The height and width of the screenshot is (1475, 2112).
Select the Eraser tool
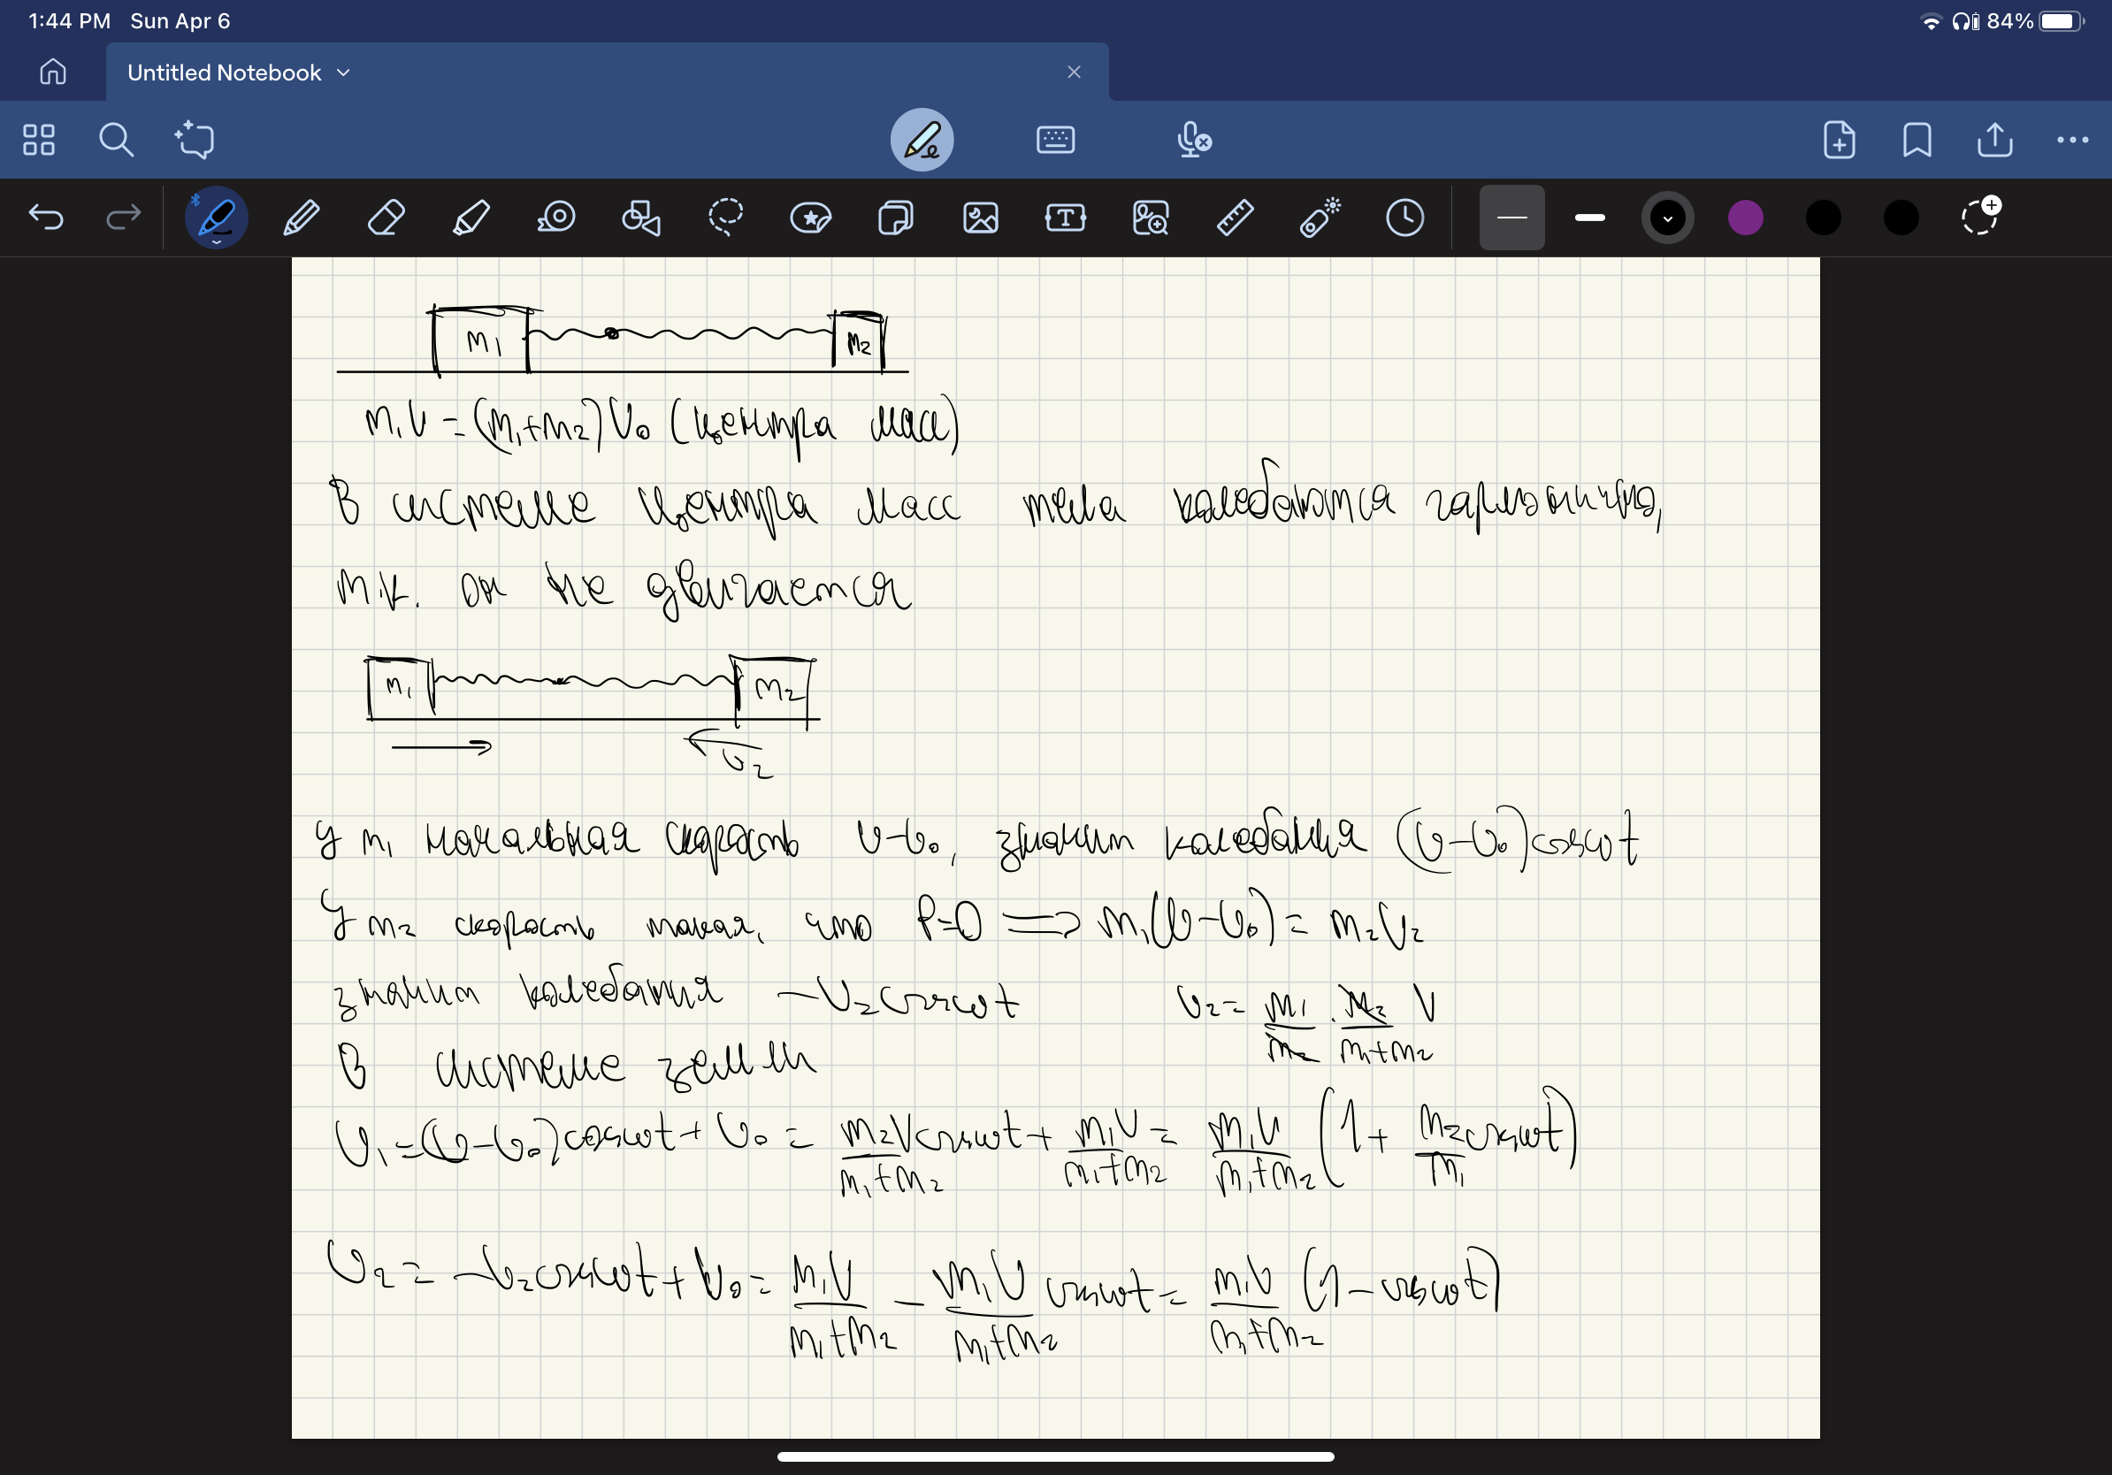coord(386,218)
